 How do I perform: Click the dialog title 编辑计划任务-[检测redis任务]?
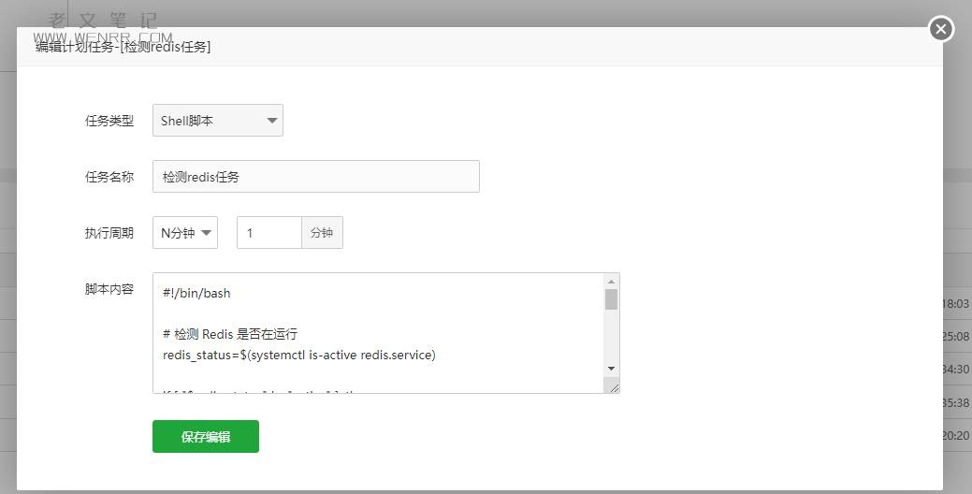click(x=123, y=47)
